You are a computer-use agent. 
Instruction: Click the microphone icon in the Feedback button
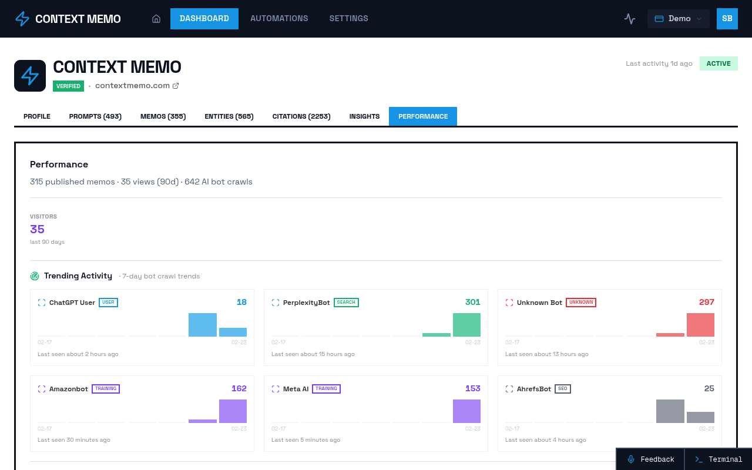pos(631,459)
